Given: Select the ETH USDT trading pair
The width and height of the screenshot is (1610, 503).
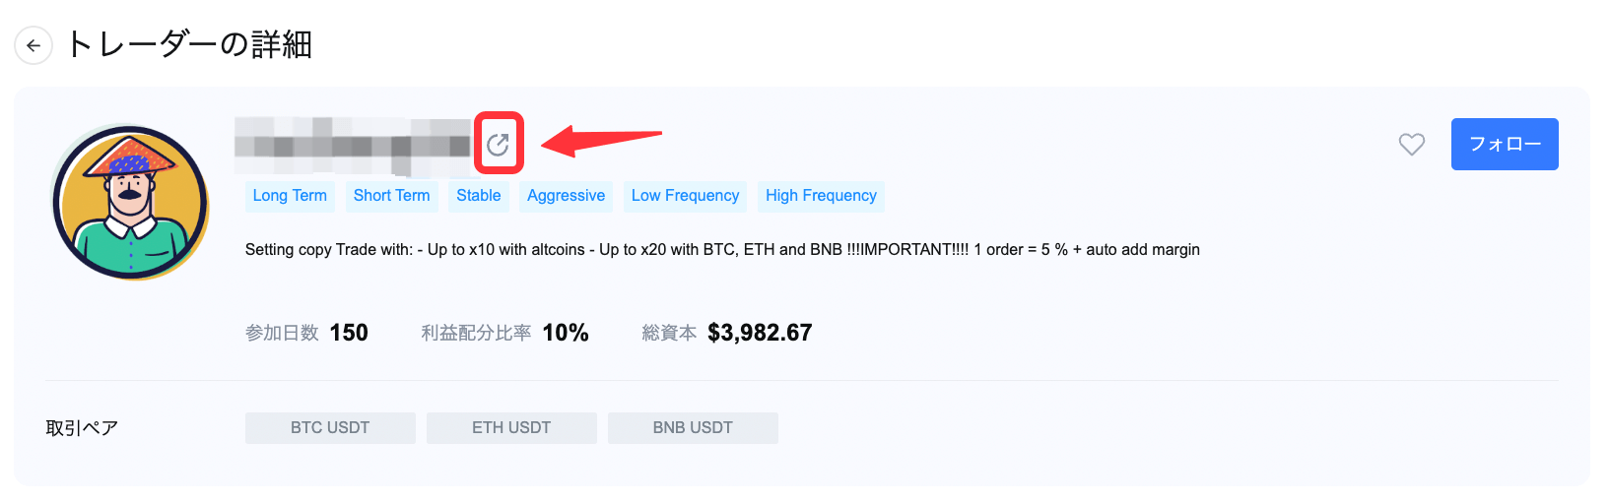Looking at the screenshot, I should 511,428.
